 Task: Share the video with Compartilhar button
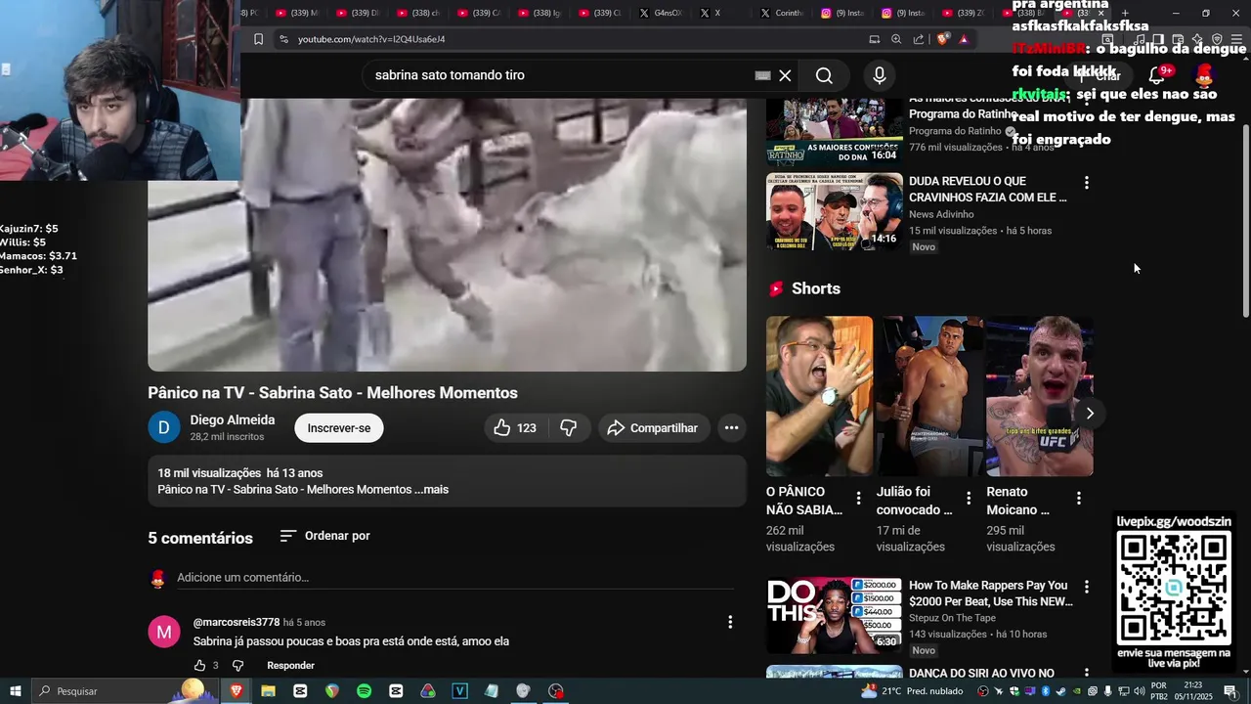tap(652, 428)
